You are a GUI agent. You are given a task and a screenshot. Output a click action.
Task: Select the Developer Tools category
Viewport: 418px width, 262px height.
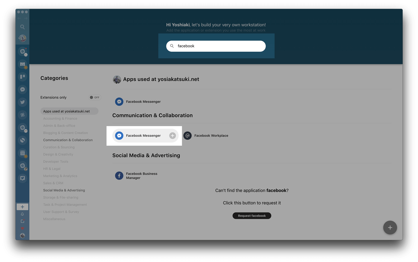pyautogui.click(x=56, y=162)
